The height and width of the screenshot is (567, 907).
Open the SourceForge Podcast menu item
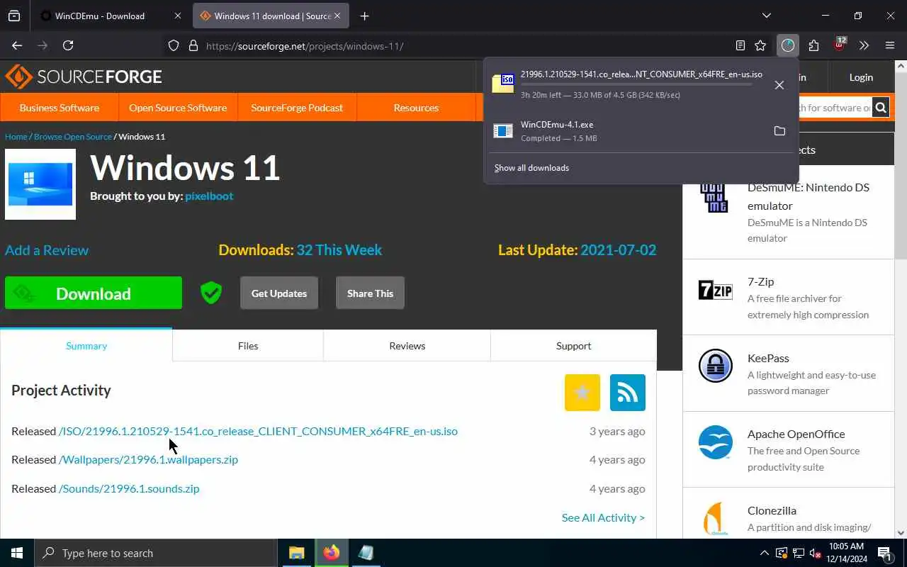[x=297, y=108]
